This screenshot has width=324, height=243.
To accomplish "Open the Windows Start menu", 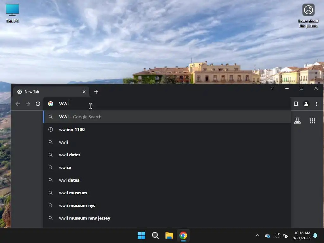I will pos(141,235).
